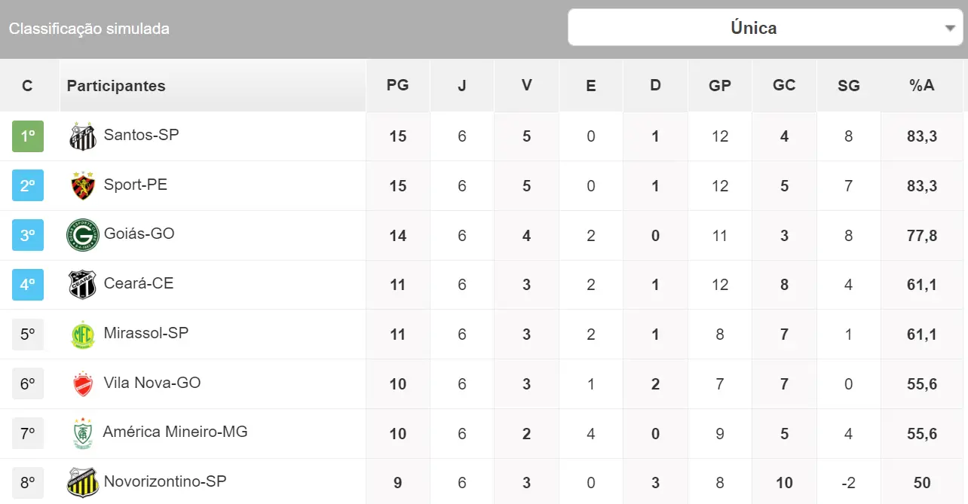
Task: Click the green 1º position badge
Action: click(28, 136)
